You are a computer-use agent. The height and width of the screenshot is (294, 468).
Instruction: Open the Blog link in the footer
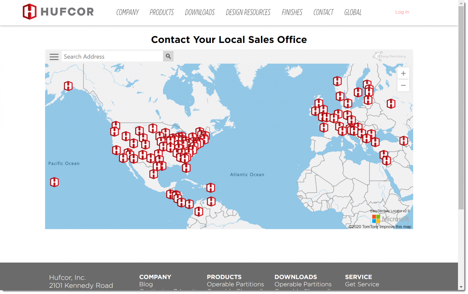(146, 284)
